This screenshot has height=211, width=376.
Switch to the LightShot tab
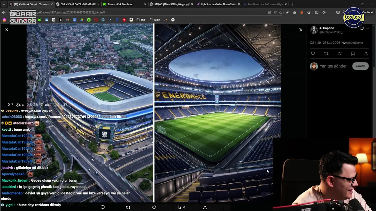(218, 4)
